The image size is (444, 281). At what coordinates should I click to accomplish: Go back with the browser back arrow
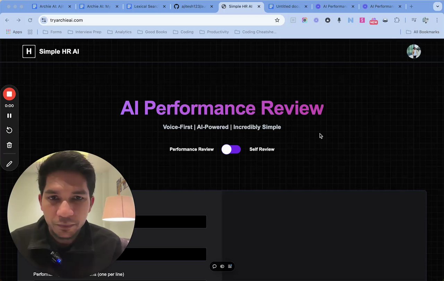(x=7, y=20)
